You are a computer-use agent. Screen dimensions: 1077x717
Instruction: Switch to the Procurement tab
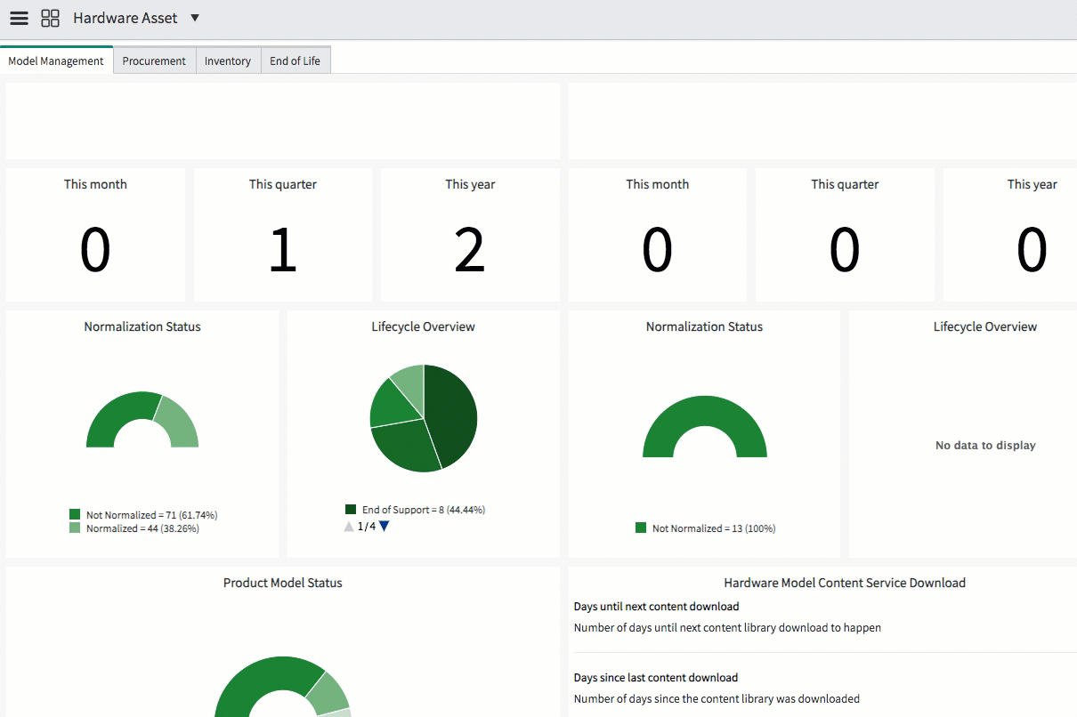pyautogui.click(x=154, y=60)
